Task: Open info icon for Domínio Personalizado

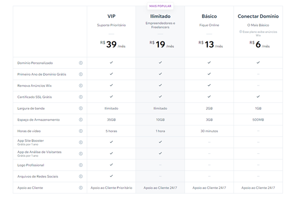Action: click(81, 63)
